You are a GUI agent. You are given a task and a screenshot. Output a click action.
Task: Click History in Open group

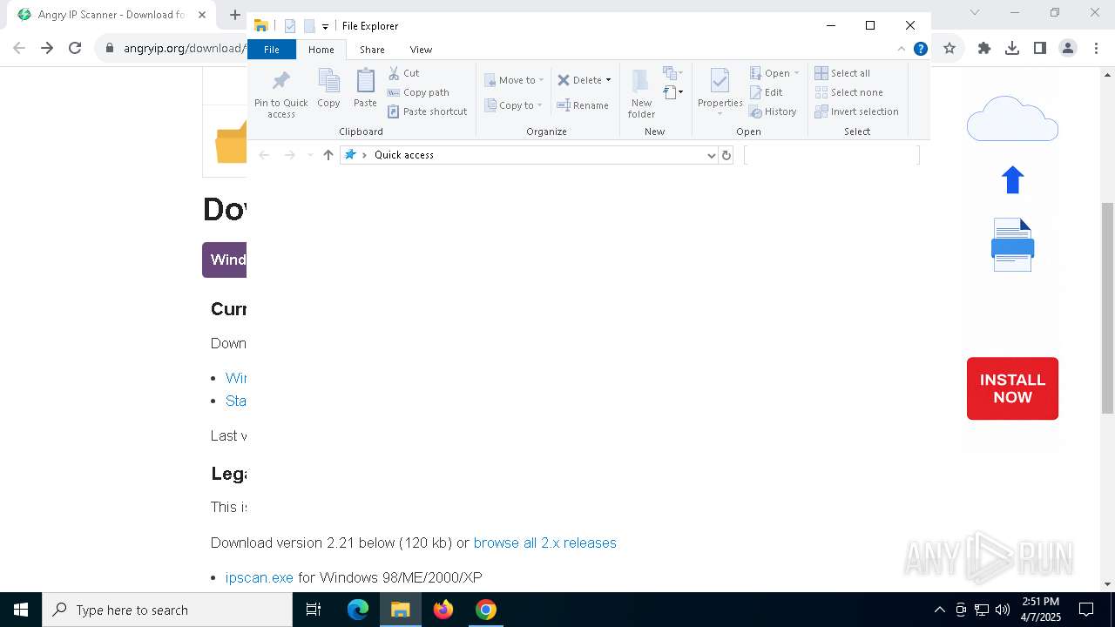pyautogui.click(x=774, y=111)
